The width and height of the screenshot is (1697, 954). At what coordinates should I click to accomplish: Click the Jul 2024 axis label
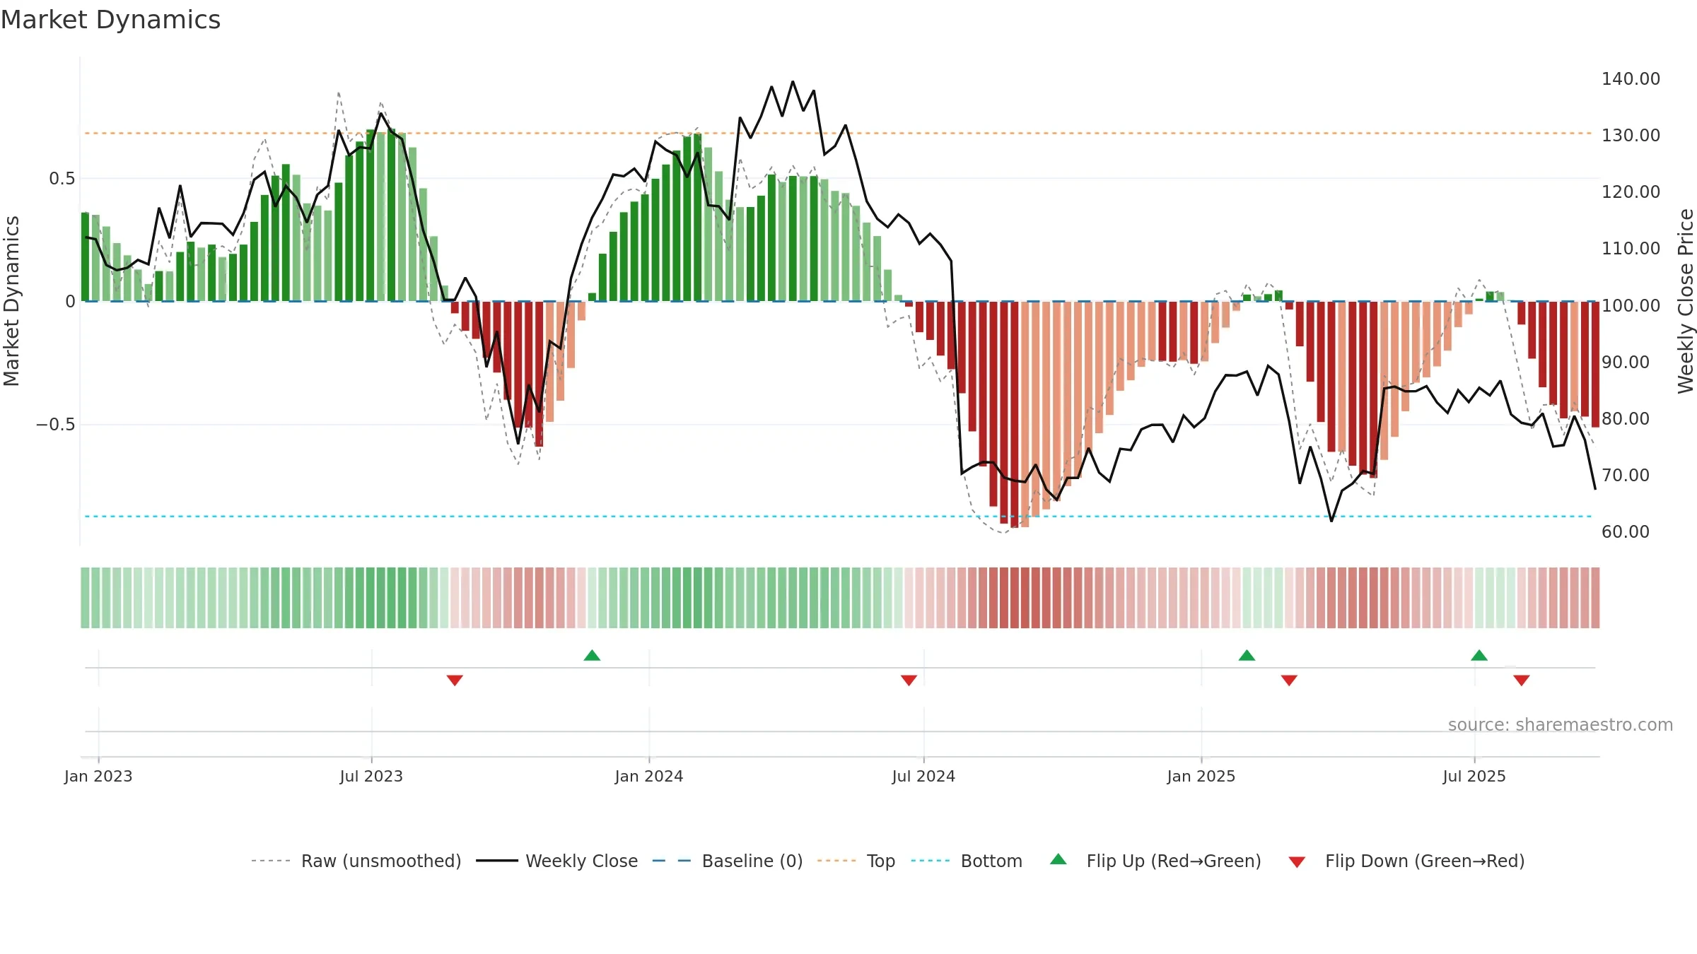pyautogui.click(x=923, y=776)
